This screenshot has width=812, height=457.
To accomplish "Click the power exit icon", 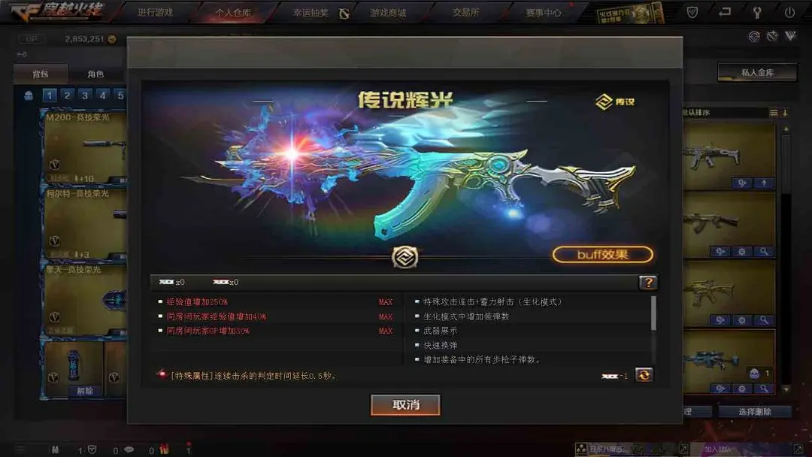I will 789,13.
